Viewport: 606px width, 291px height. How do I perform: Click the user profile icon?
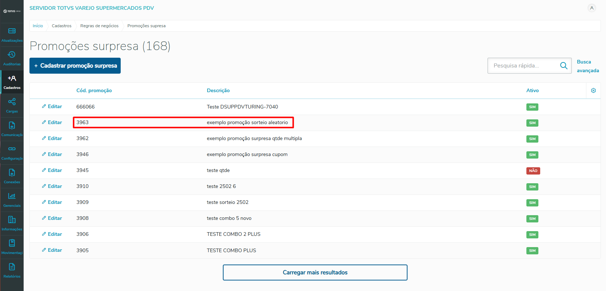point(591,8)
